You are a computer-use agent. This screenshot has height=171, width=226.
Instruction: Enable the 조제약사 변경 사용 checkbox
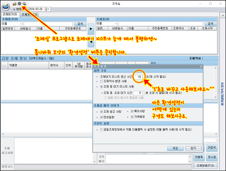coord(102,81)
